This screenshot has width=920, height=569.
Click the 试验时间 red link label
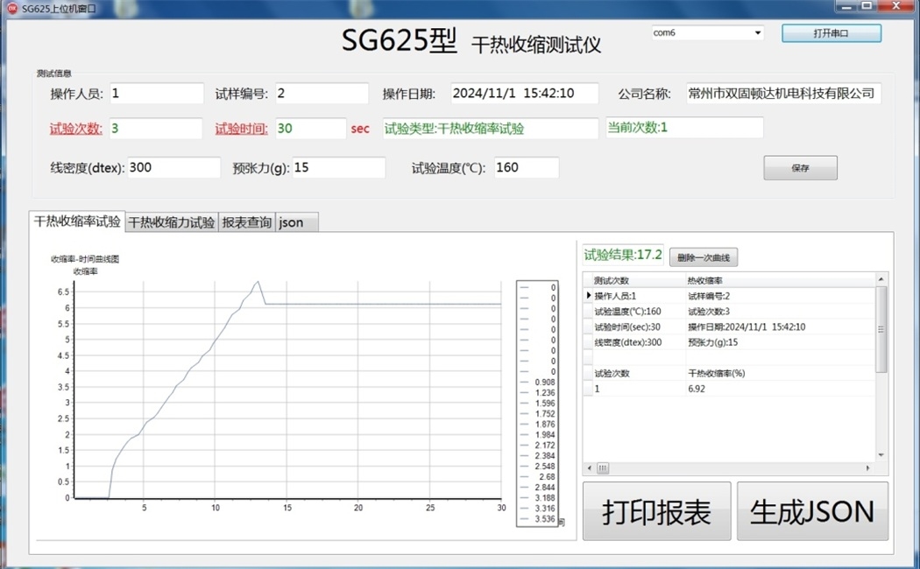pos(241,129)
